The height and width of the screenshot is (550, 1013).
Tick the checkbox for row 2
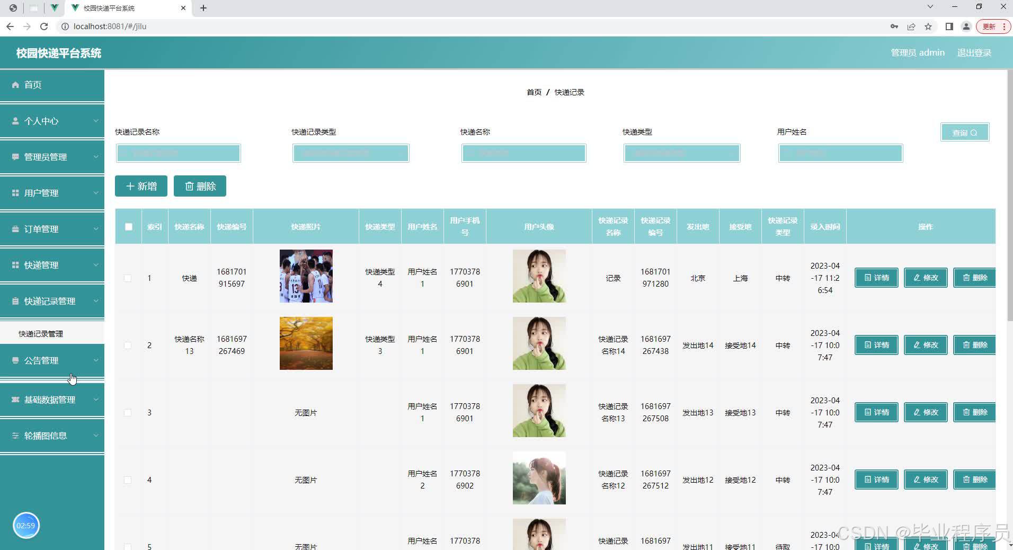128,345
